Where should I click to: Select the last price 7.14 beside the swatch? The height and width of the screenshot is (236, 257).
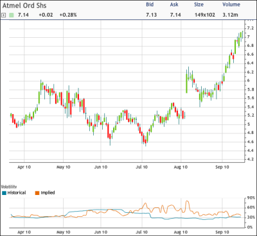[x=23, y=15]
